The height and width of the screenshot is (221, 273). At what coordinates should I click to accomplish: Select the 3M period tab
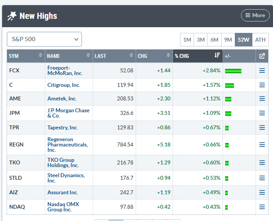(201, 39)
